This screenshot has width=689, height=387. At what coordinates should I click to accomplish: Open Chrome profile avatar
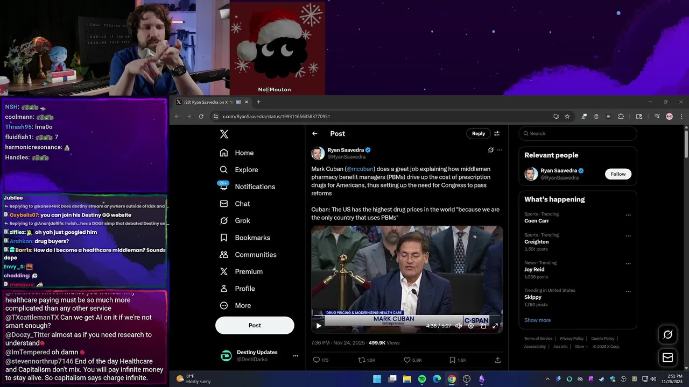coord(669,117)
